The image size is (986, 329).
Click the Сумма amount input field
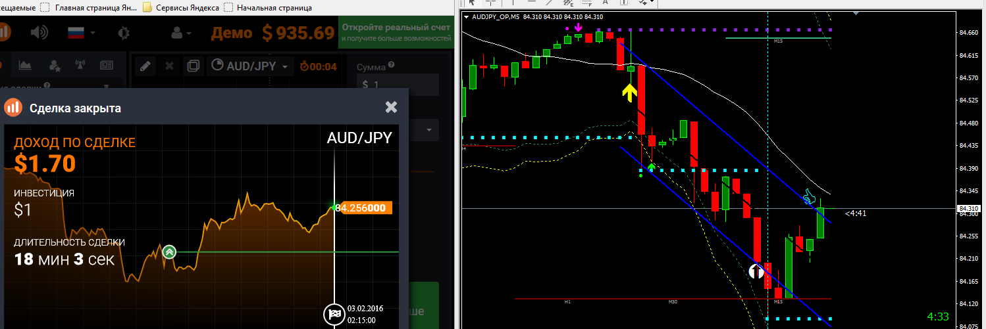point(397,85)
